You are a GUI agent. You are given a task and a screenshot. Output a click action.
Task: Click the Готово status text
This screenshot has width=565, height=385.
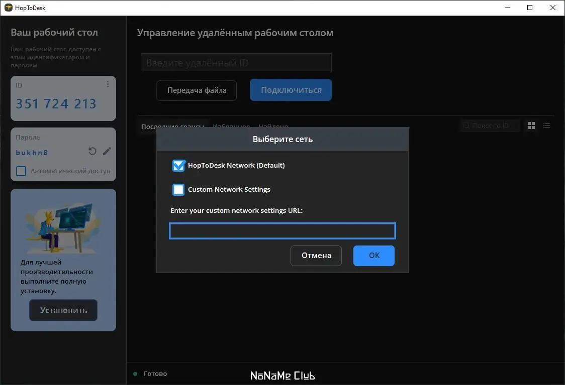[155, 374]
